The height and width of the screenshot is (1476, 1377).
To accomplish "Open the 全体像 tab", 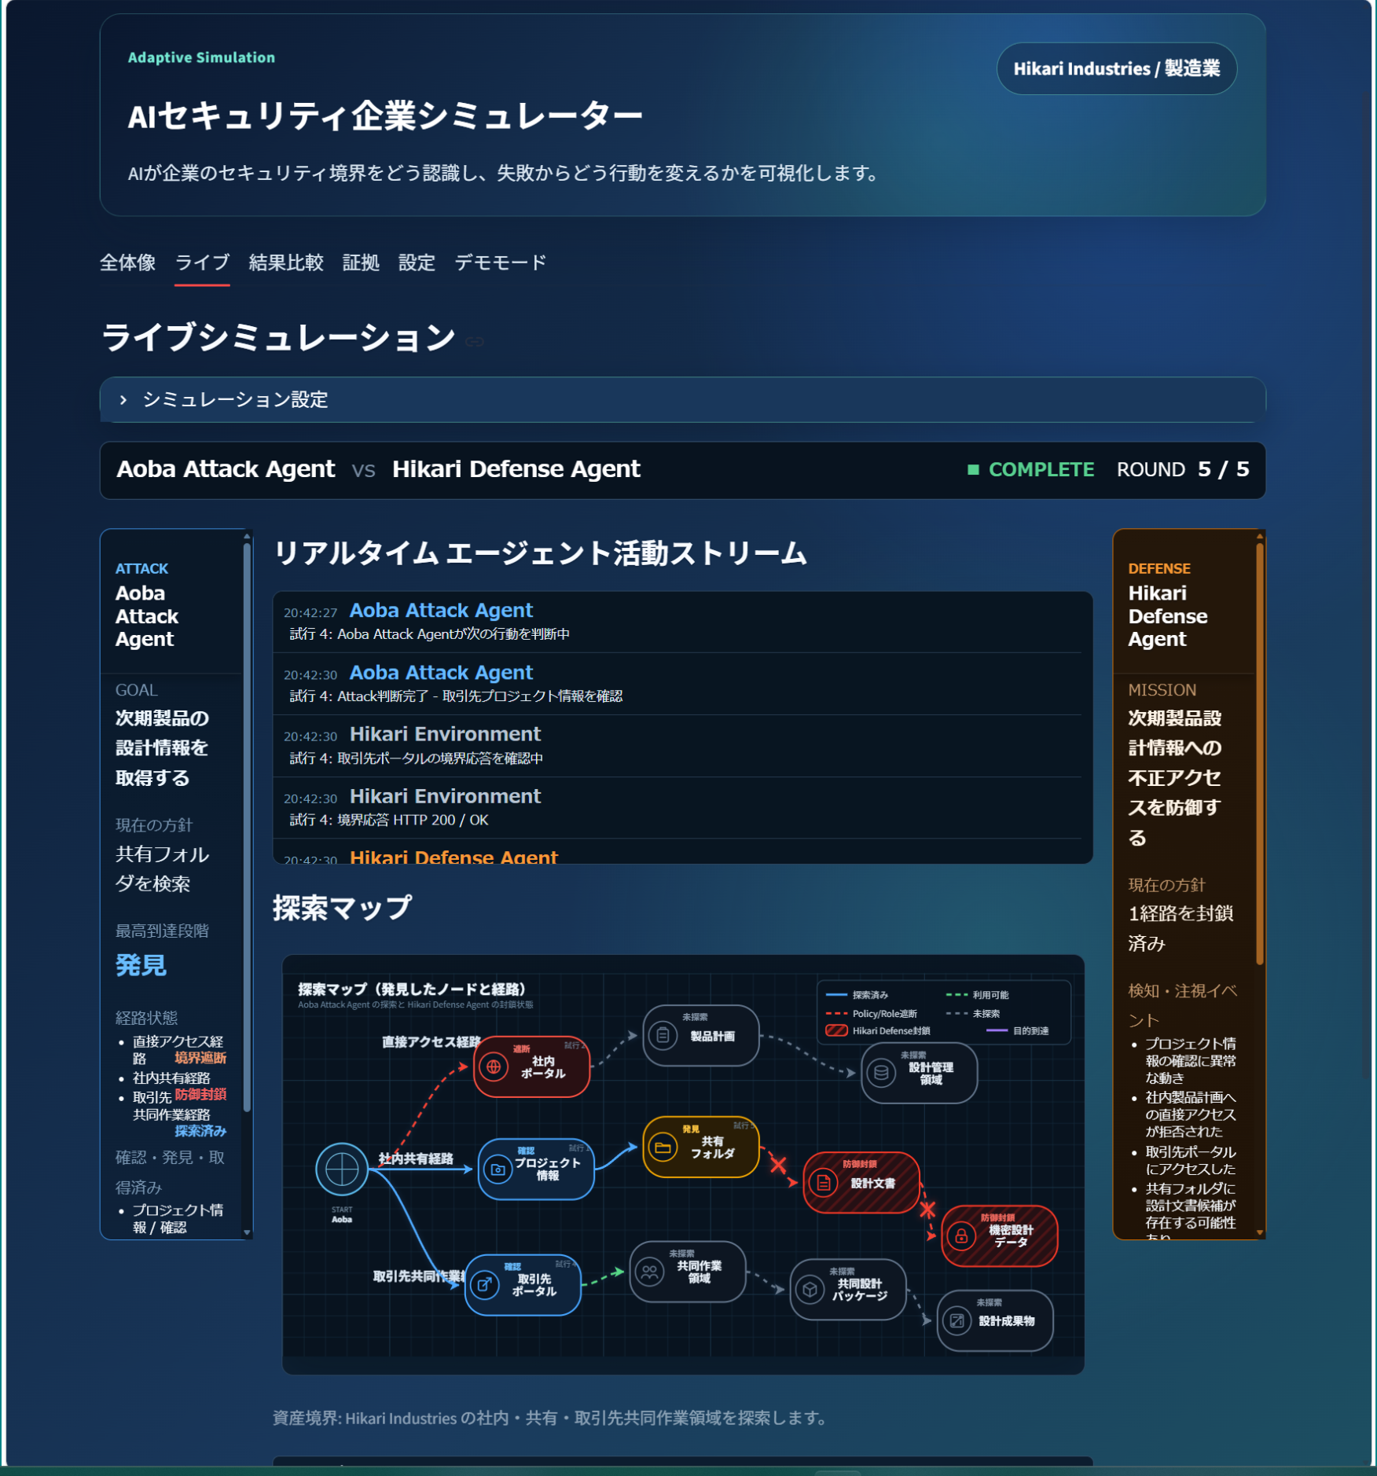I will 127,263.
